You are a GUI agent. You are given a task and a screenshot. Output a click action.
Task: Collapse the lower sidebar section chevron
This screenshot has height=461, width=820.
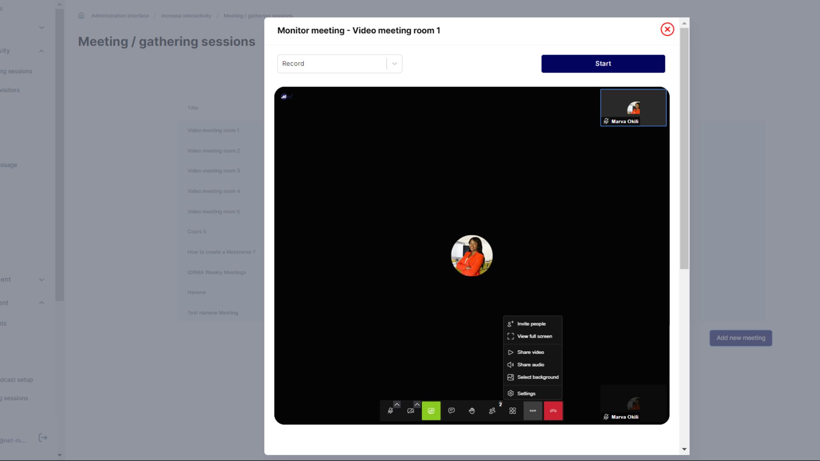tap(41, 303)
